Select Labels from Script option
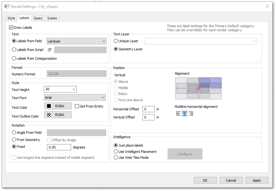The height and width of the screenshot is (191, 276). point(14,50)
